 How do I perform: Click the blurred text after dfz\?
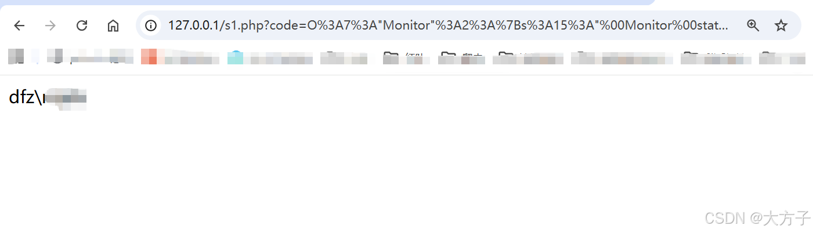click(65, 99)
